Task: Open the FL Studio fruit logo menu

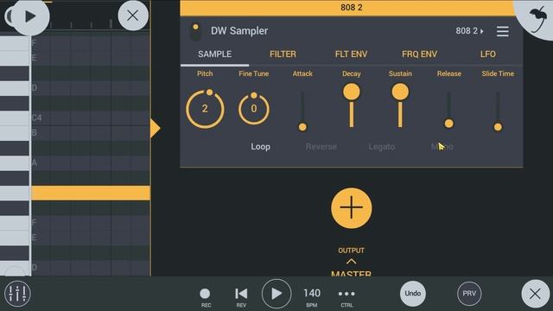Action: (537, 17)
